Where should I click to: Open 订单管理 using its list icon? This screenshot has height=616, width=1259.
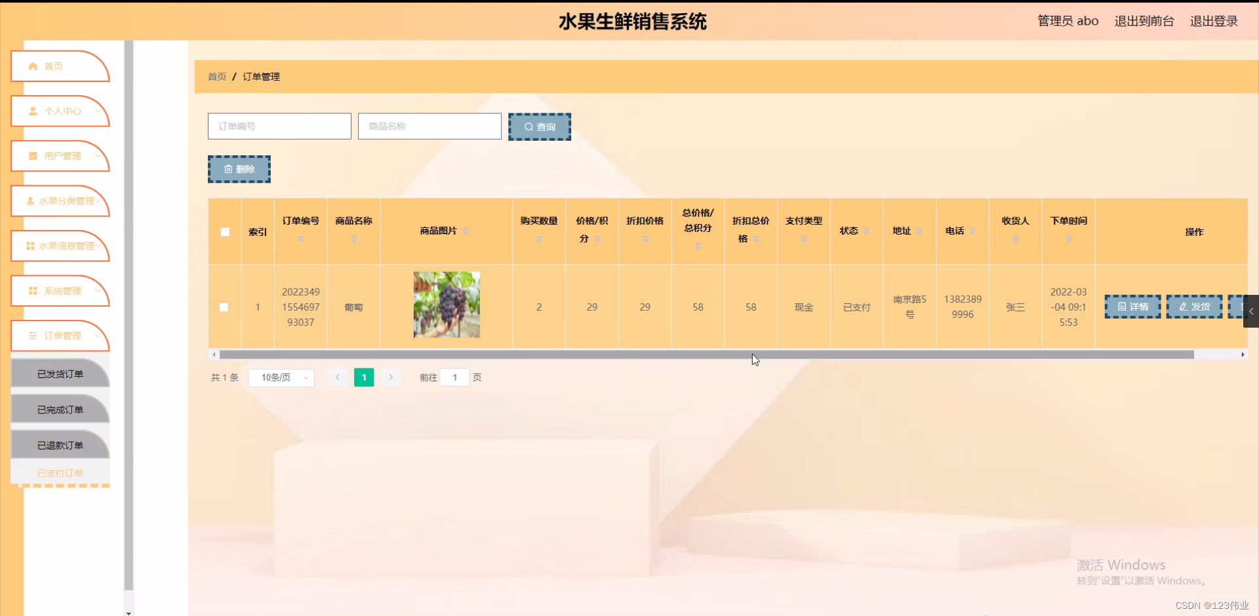tap(33, 336)
